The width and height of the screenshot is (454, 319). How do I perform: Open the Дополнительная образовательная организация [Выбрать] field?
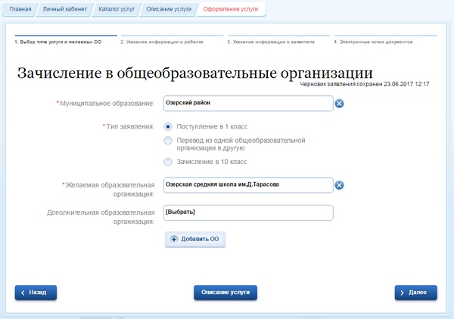tap(248, 212)
